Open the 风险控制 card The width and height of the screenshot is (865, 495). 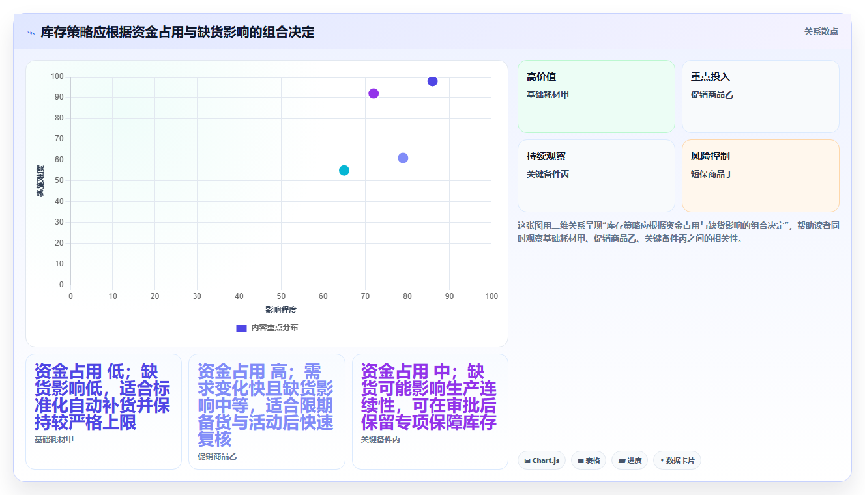pos(760,176)
